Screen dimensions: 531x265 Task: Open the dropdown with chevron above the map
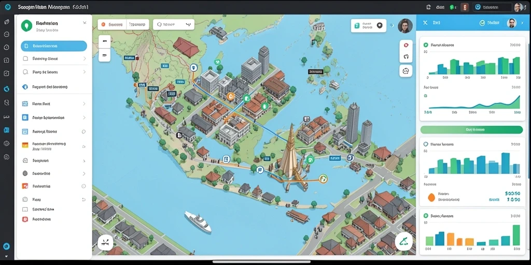coord(174,24)
